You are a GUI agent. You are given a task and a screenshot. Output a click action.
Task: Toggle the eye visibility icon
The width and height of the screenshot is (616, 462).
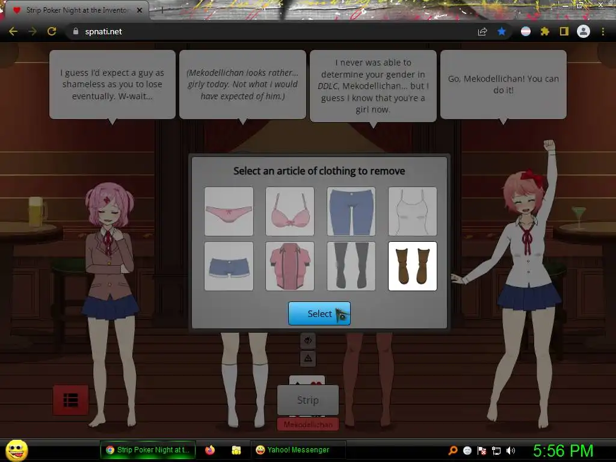click(x=308, y=340)
